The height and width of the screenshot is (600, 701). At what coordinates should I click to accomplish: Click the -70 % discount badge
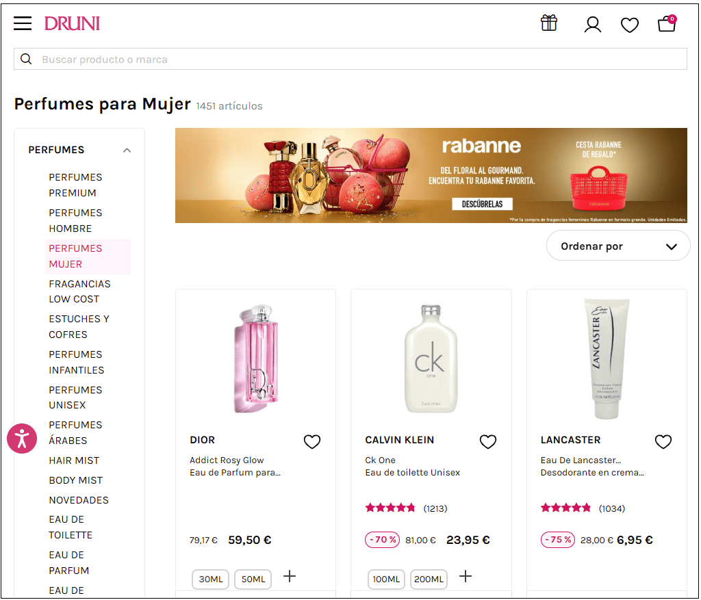(382, 540)
